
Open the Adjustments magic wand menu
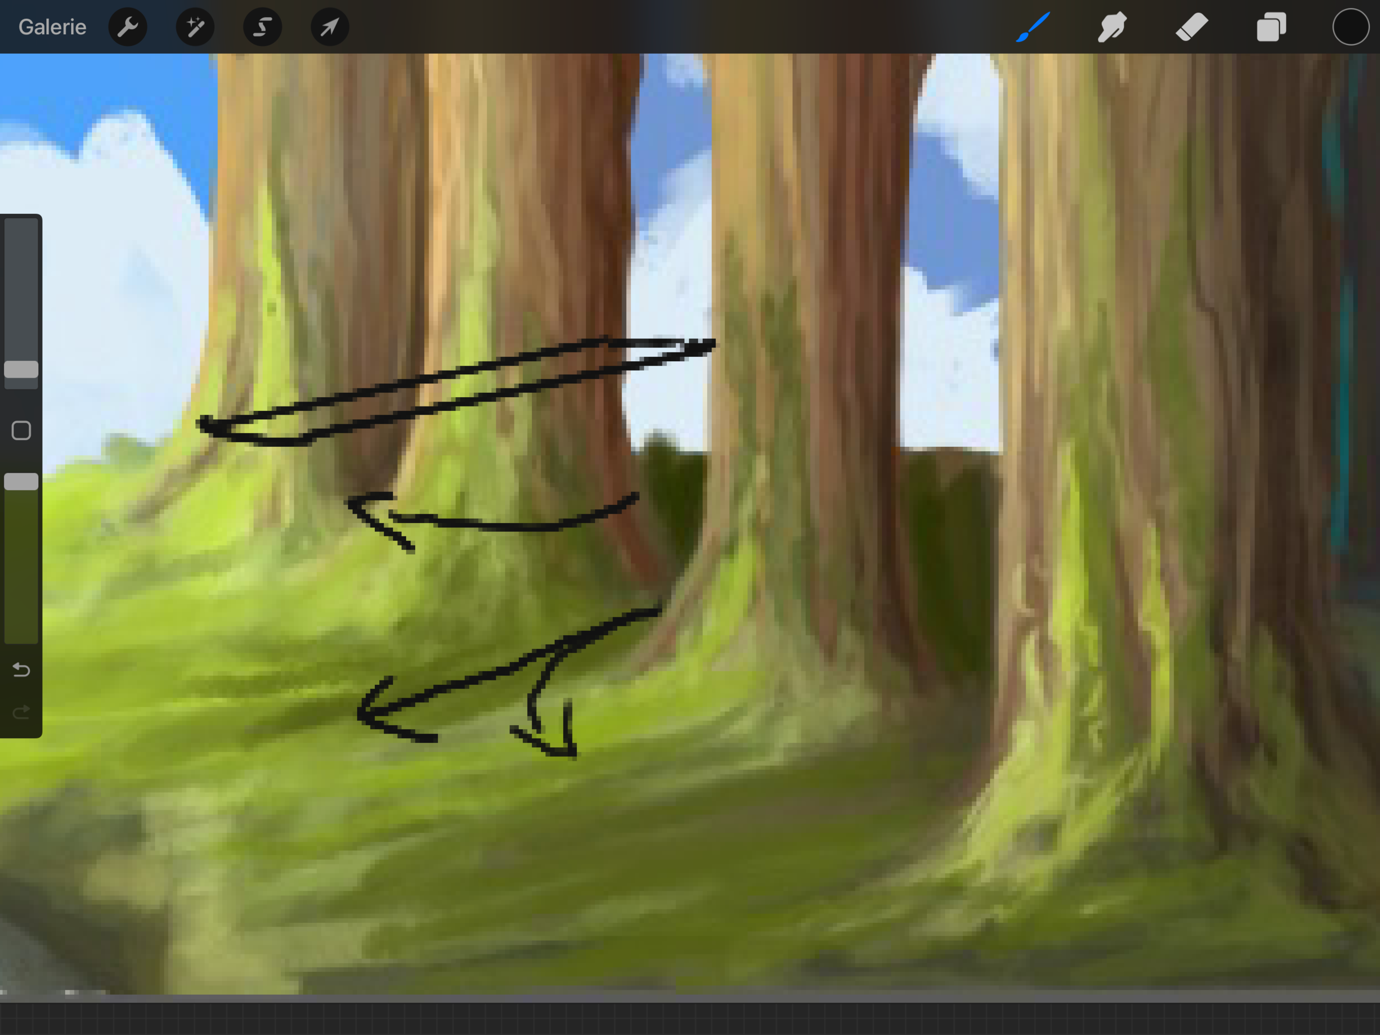click(x=195, y=27)
